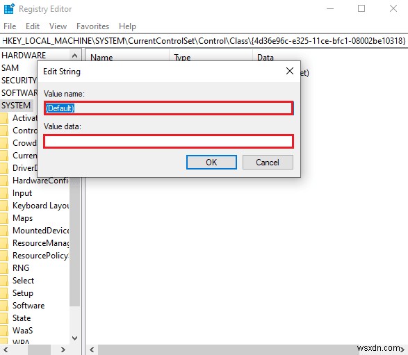
Task: Select the Maps key
Action: coord(22,218)
